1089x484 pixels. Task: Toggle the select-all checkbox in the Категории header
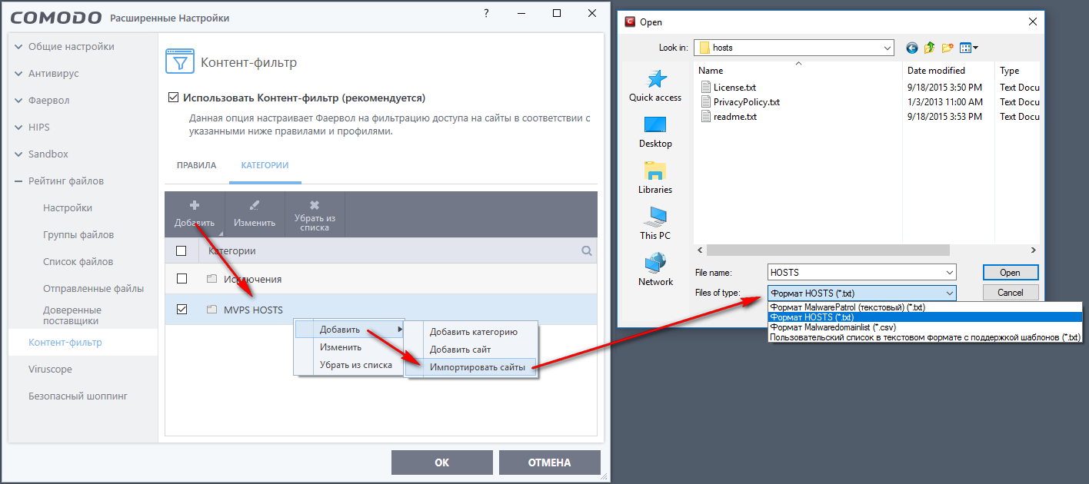[x=181, y=250]
